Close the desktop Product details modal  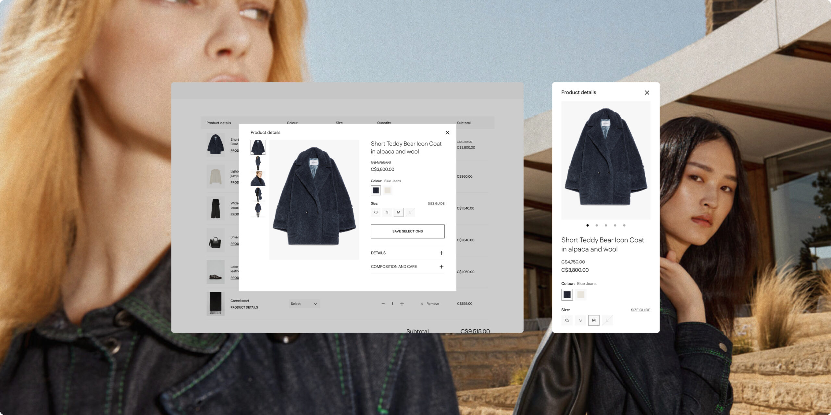point(447,133)
